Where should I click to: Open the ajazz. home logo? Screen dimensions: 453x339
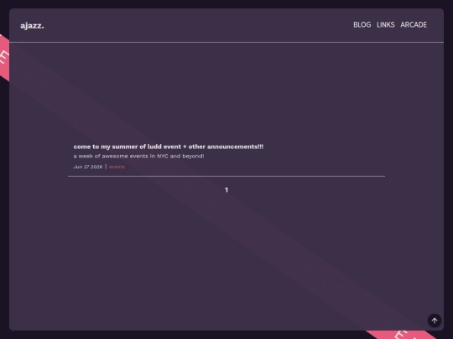32,26
